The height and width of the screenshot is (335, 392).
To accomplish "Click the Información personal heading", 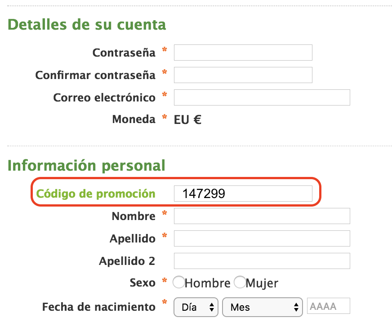I will [x=86, y=166].
